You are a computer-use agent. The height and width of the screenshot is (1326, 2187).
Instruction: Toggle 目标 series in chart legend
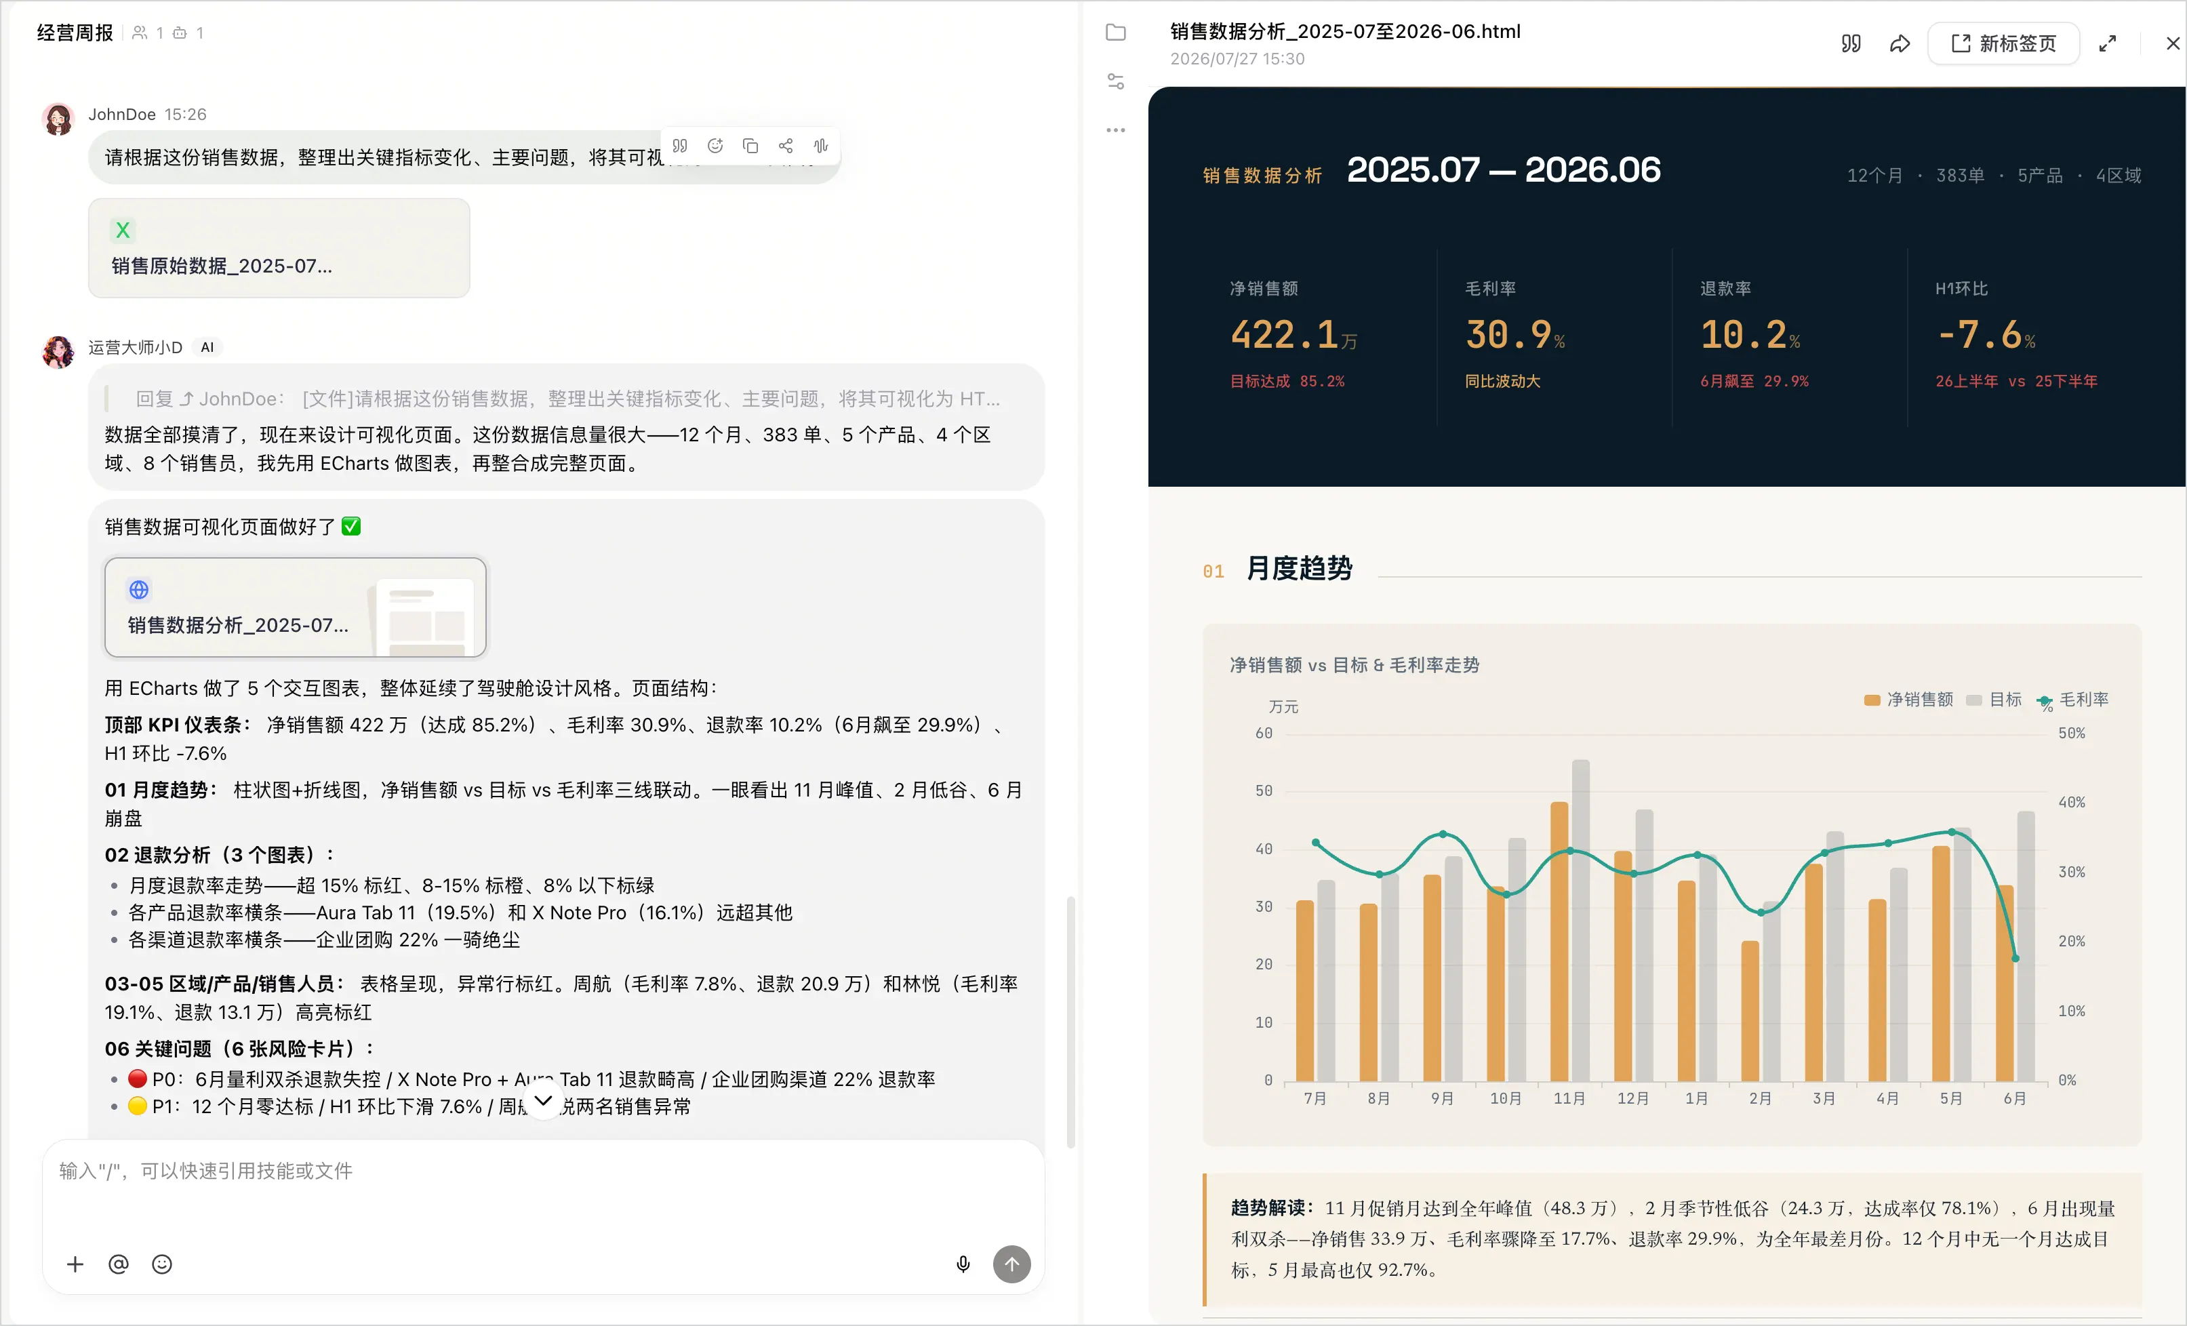pyautogui.click(x=1994, y=700)
